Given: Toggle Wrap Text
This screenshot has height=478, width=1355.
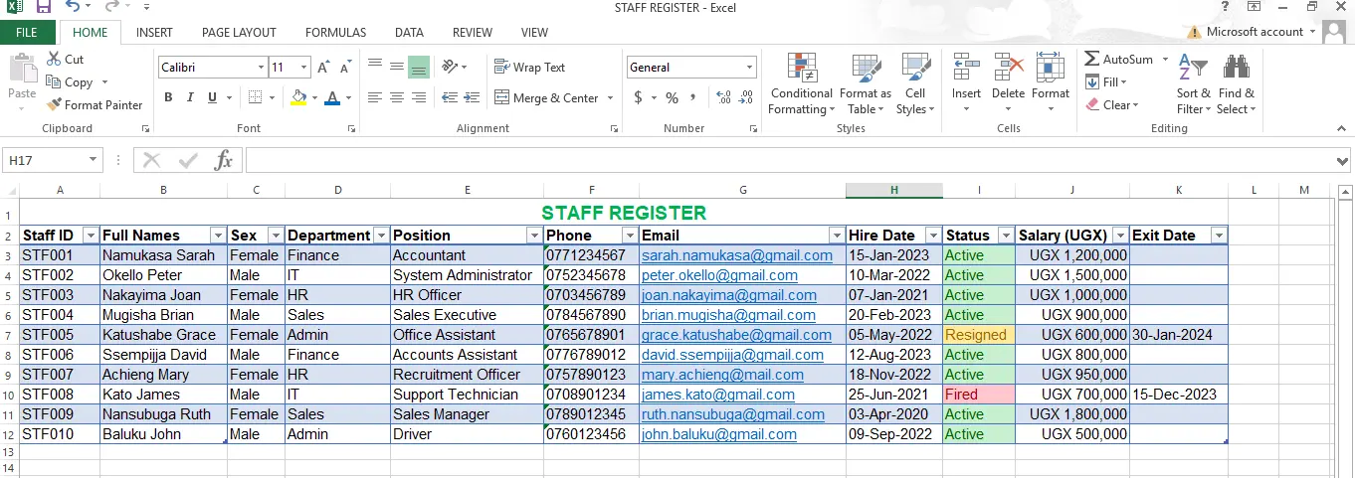Looking at the screenshot, I should (530, 68).
